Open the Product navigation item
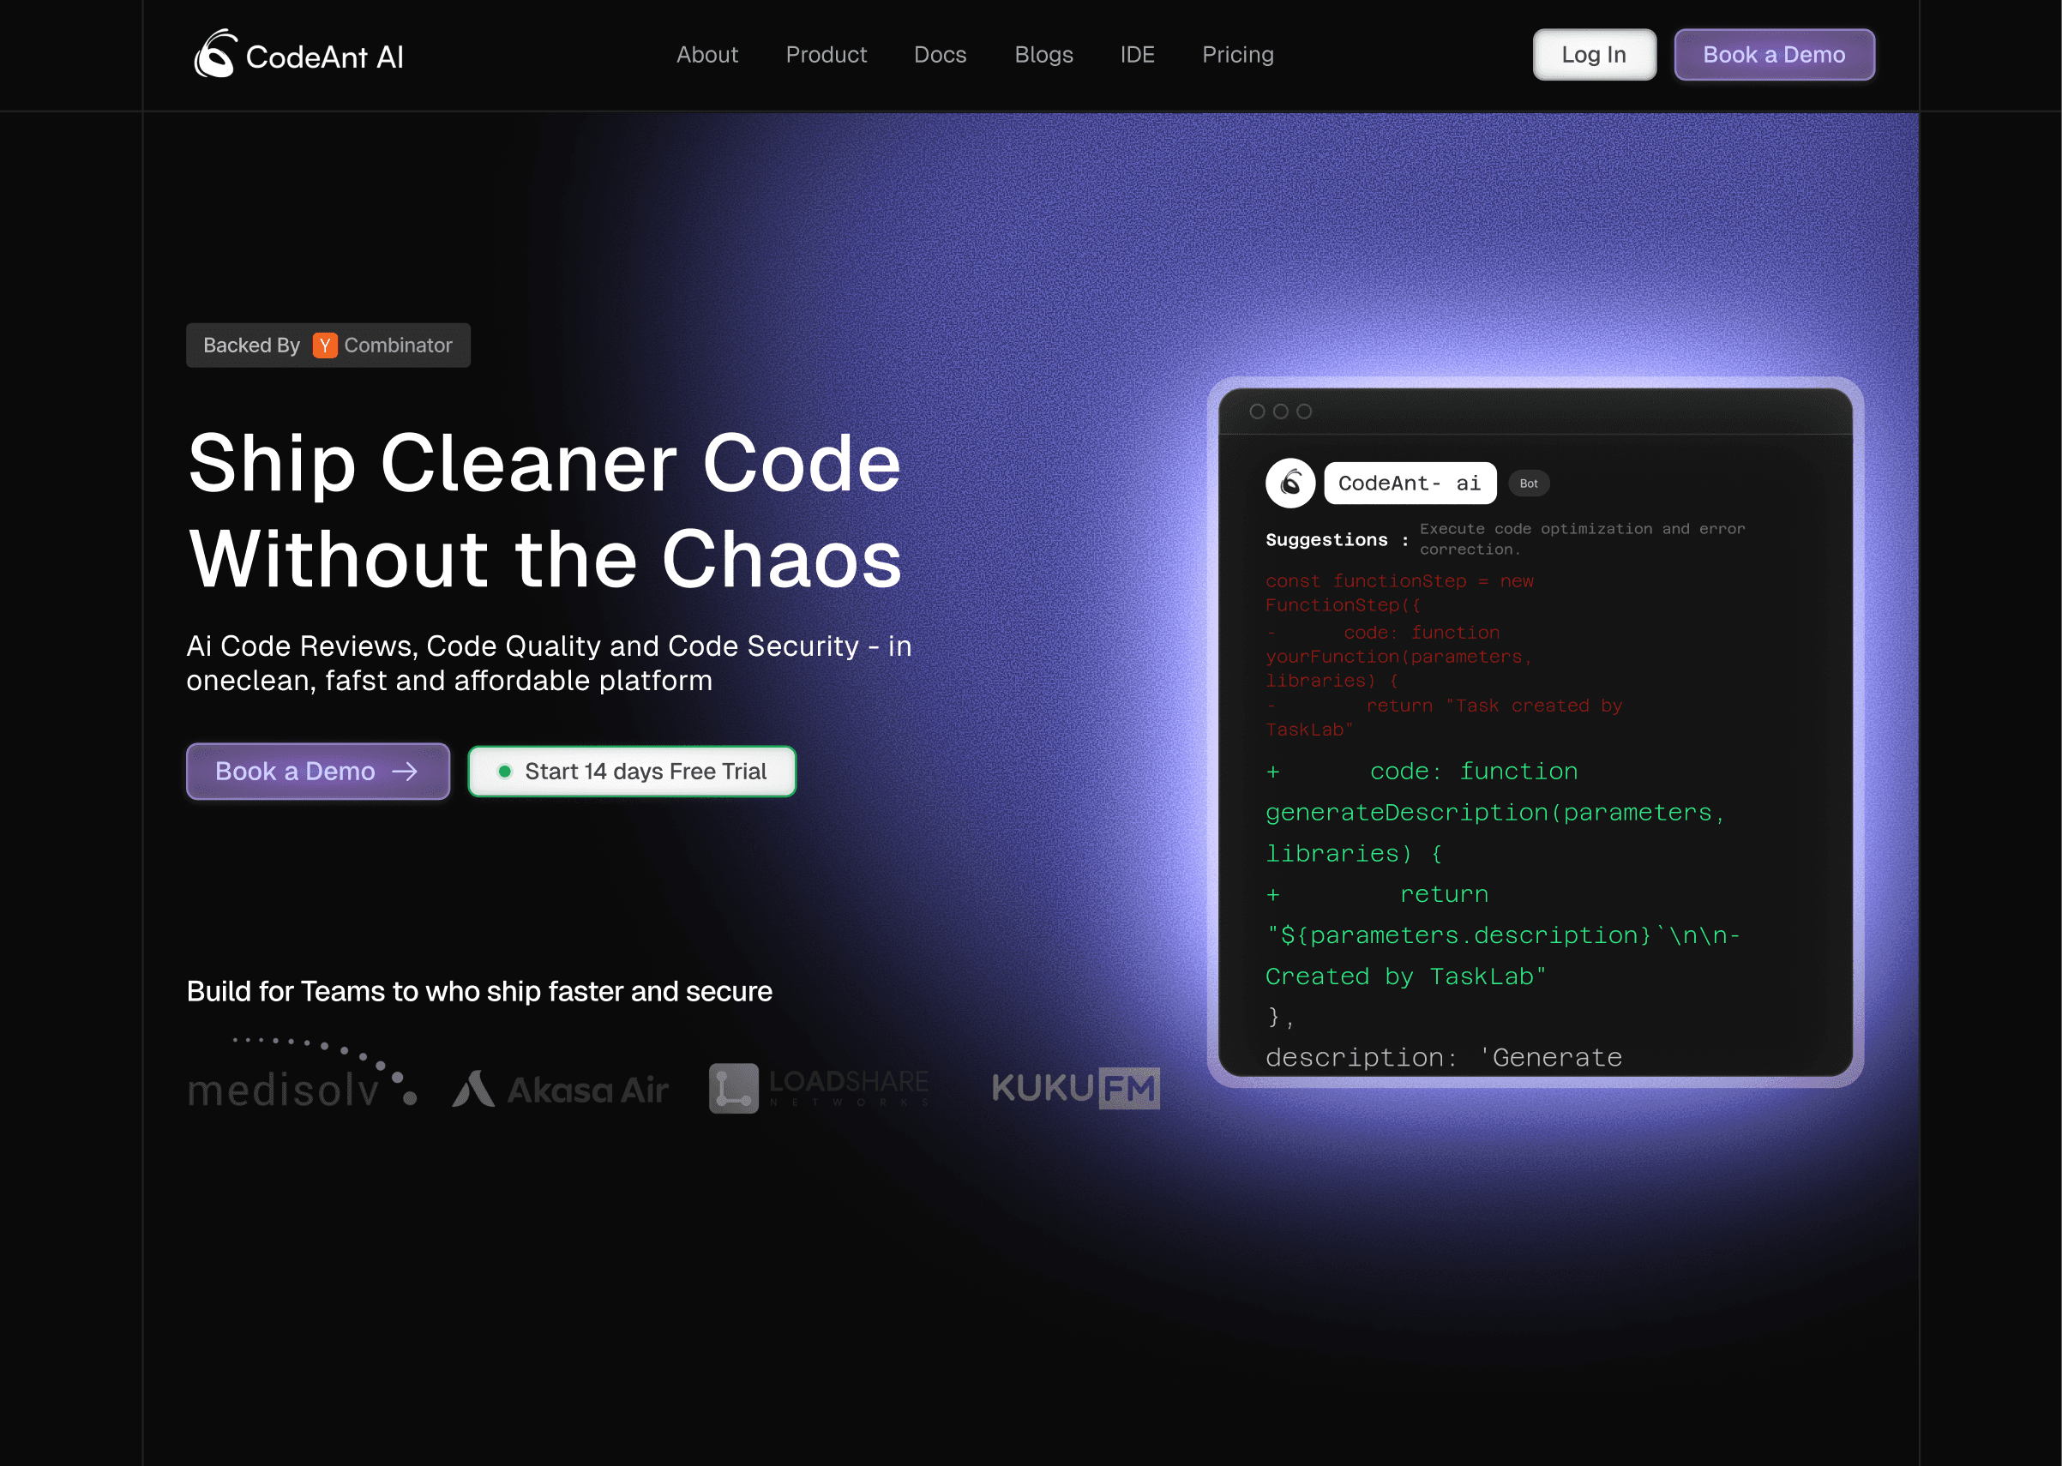 pos(825,55)
